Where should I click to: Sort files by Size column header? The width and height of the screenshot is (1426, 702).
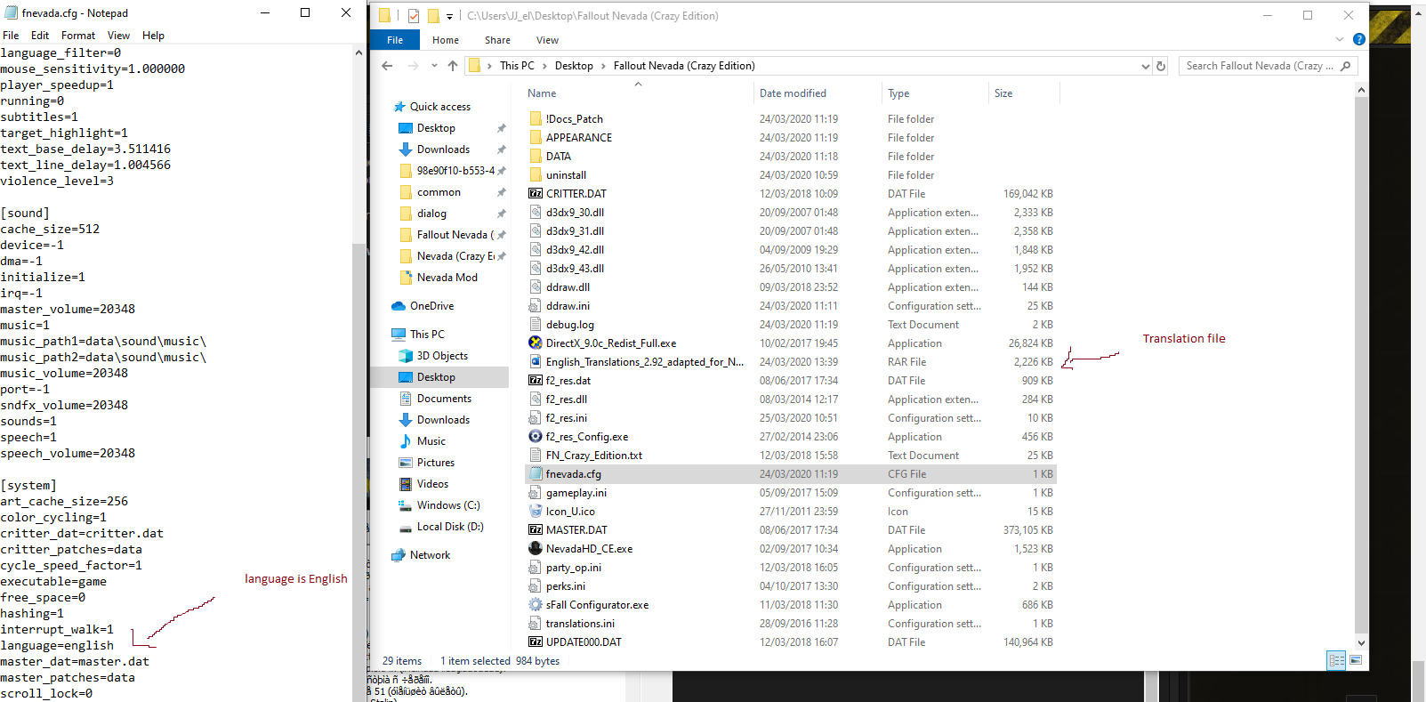tap(1003, 93)
